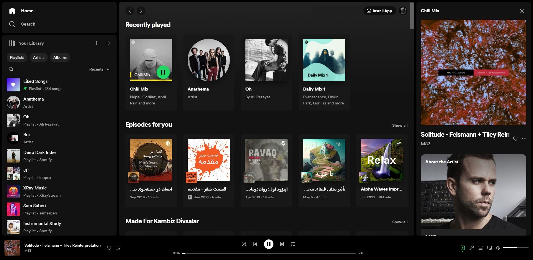
Task: Adjust the volume slider
Action: [x=516, y=248]
